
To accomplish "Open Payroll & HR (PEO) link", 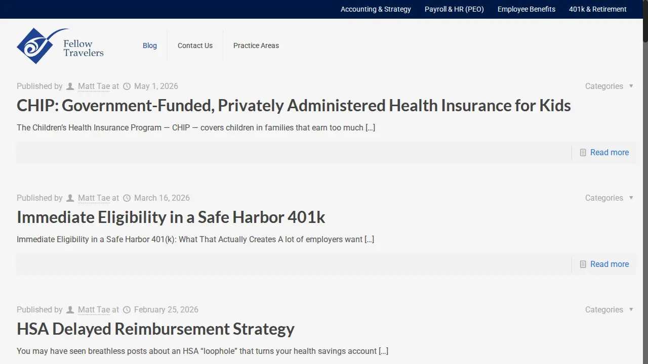I will pyautogui.click(x=454, y=9).
